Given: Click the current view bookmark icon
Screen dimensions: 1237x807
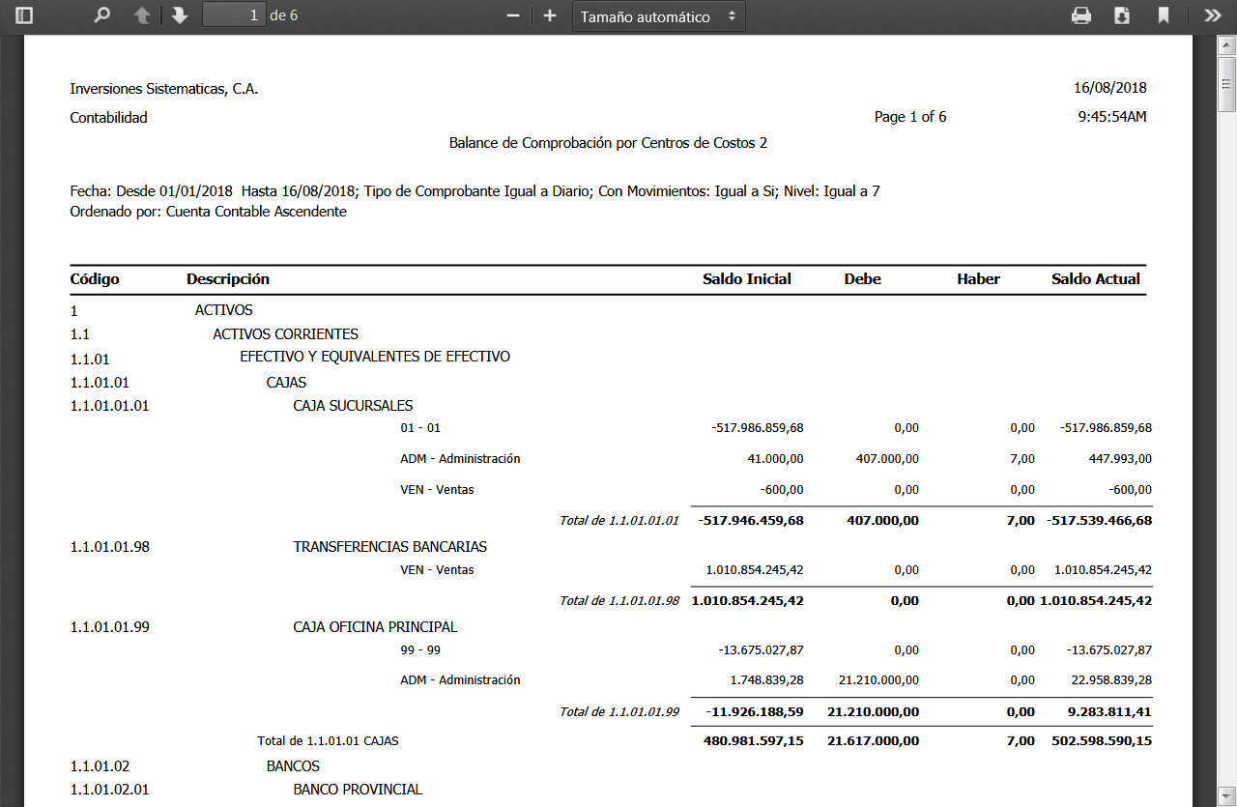Looking at the screenshot, I should pyautogui.click(x=1164, y=15).
